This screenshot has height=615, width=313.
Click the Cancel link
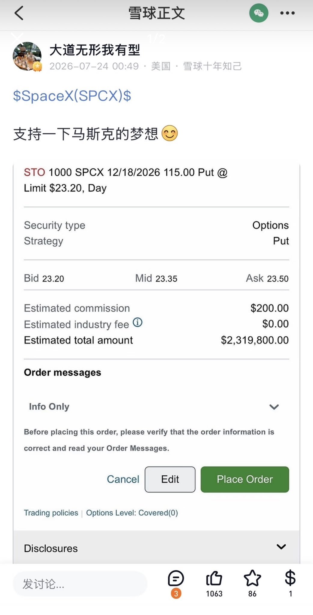(123, 479)
